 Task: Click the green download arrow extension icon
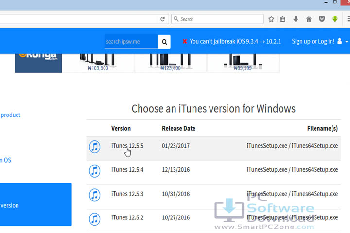coord(335,19)
